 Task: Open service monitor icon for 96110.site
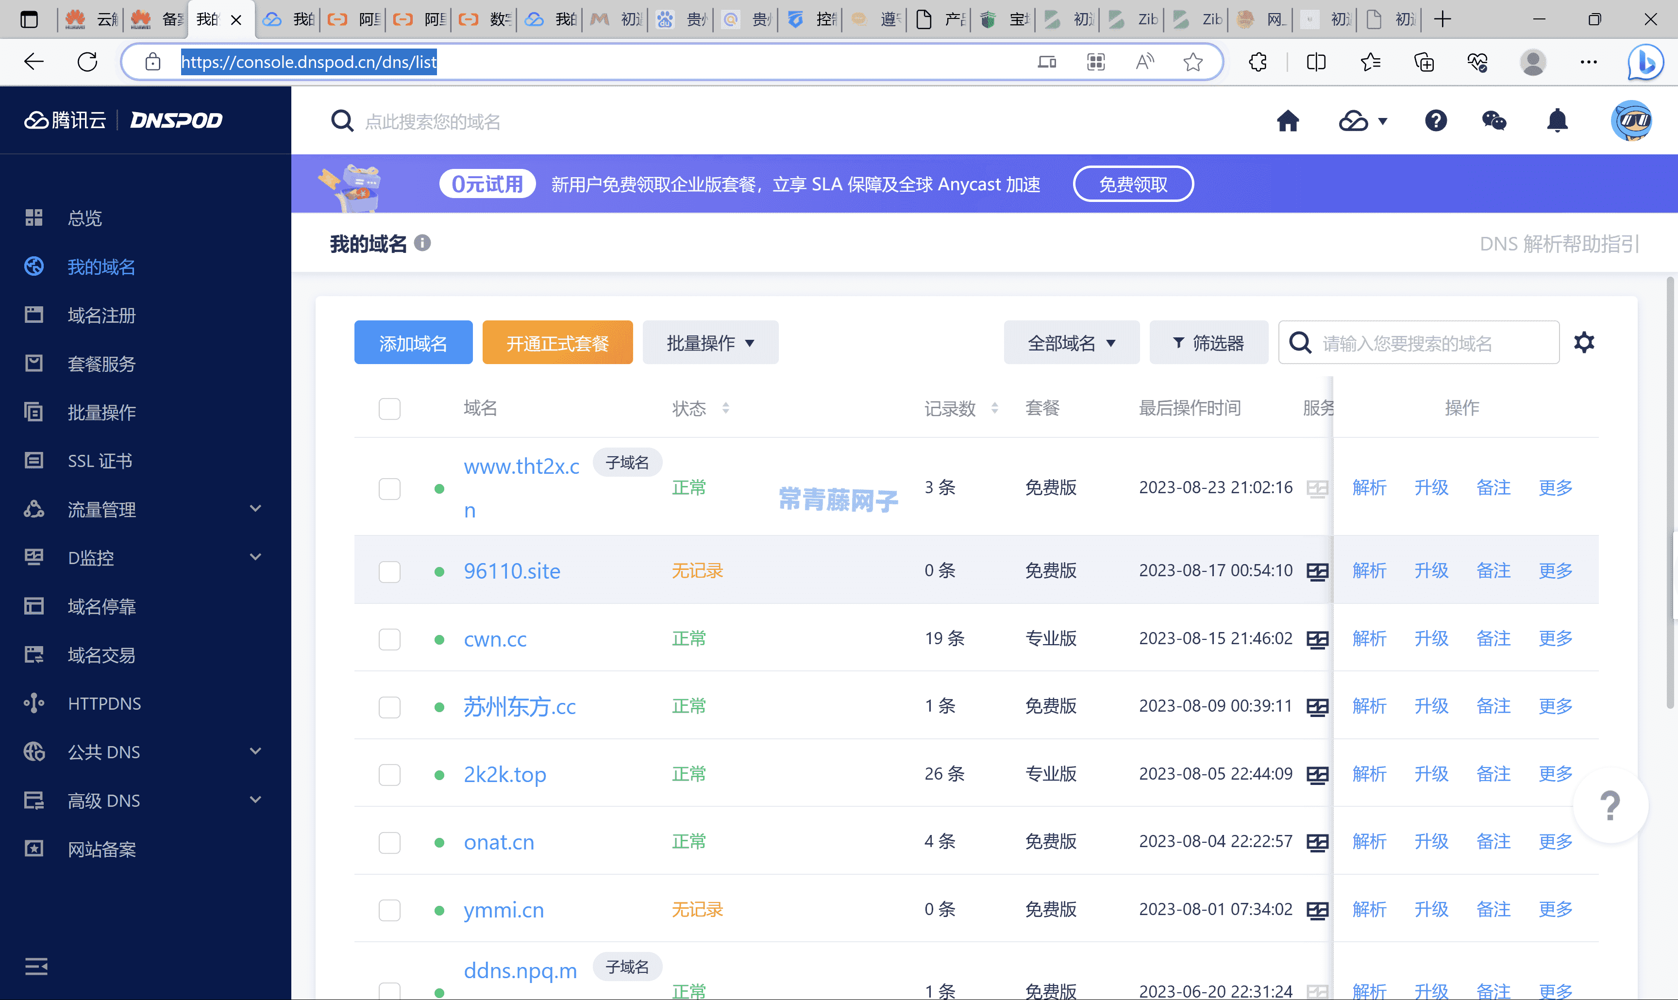click(1317, 571)
